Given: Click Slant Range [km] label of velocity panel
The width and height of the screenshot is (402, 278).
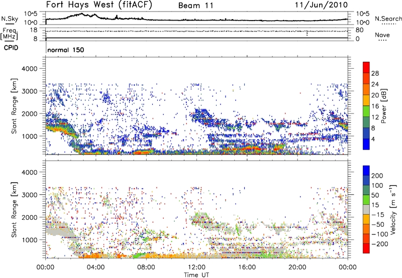Looking at the screenshot, I should click(14, 209).
